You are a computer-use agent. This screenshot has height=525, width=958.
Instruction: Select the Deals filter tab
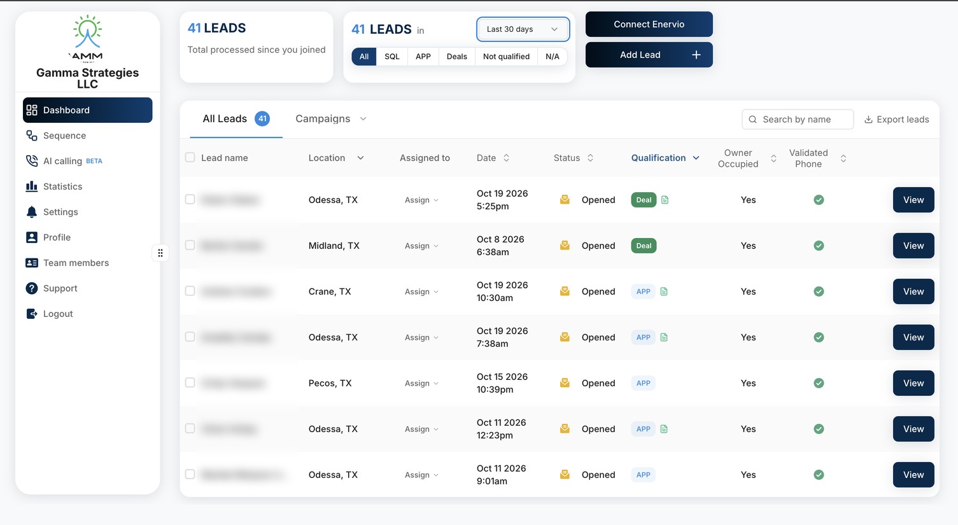pos(457,57)
